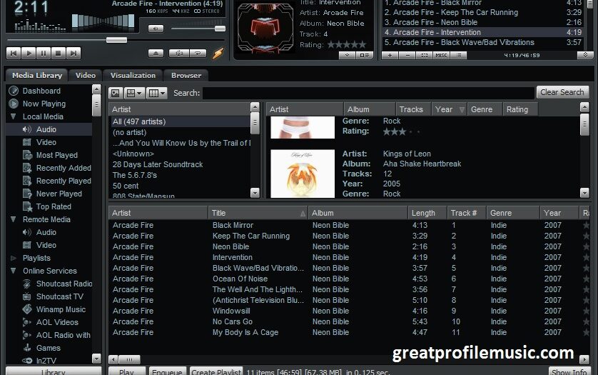The width and height of the screenshot is (598, 375).
Task: Select Audio under Remote Media
Action: point(46,232)
